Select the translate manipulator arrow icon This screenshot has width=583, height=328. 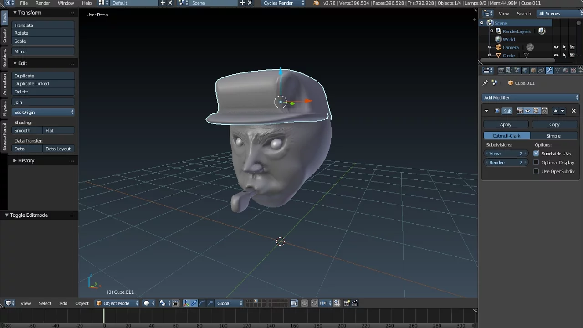194,303
